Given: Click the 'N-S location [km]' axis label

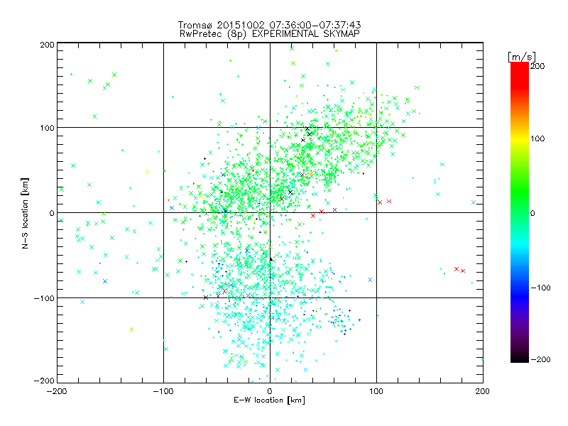Looking at the screenshot, I should 25,214.
